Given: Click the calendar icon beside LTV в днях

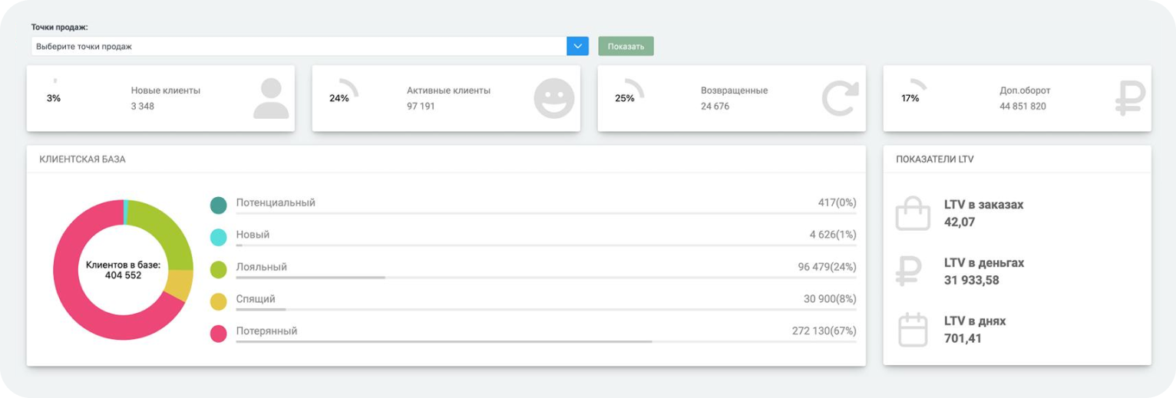Looking at the screenshot, I should click(913, 330).
